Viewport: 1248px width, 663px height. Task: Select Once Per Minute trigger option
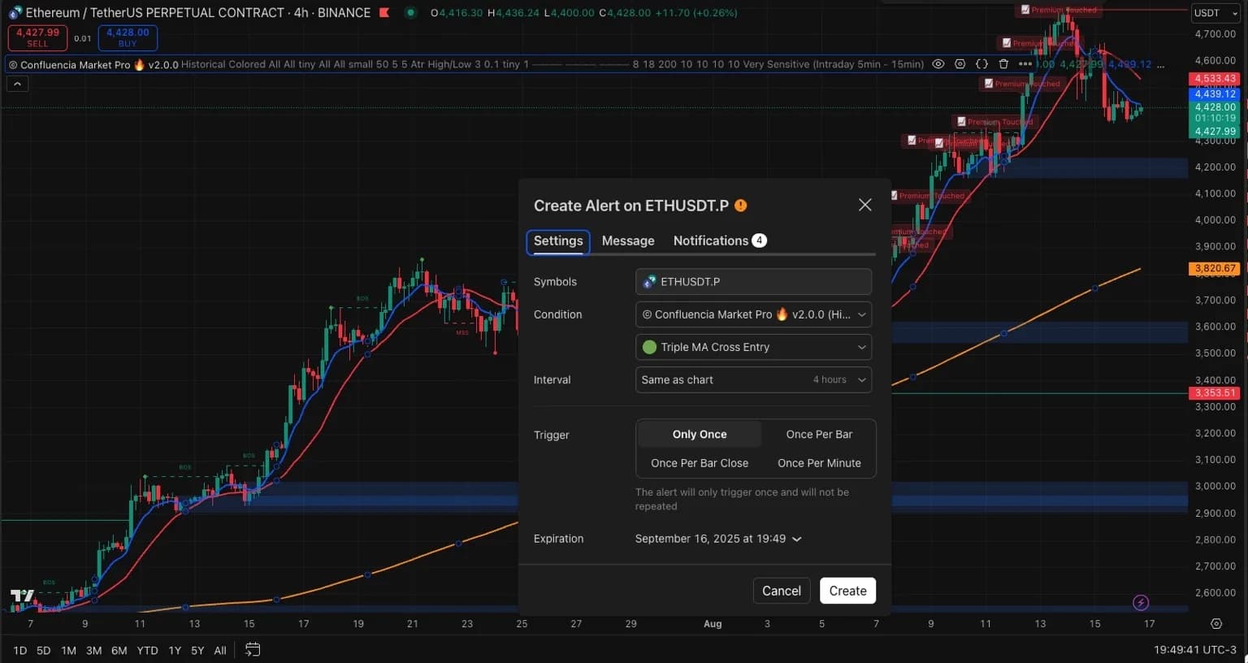point(819,463)
